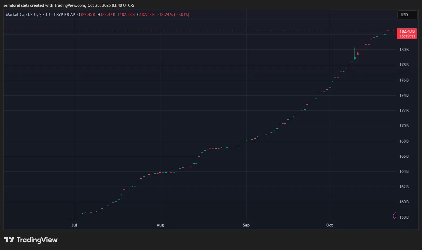Click the Sep label on the time axis
This screenshot has height=250, width=422.
click(246, 225)
